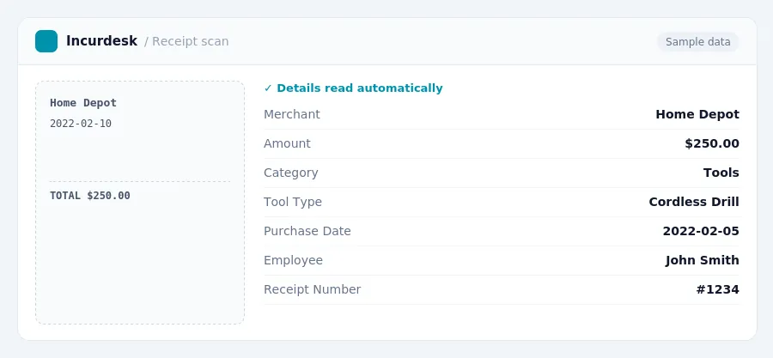
Task: Click TOTAL $250.00 on the receipt preview
Action: [90, 196]
